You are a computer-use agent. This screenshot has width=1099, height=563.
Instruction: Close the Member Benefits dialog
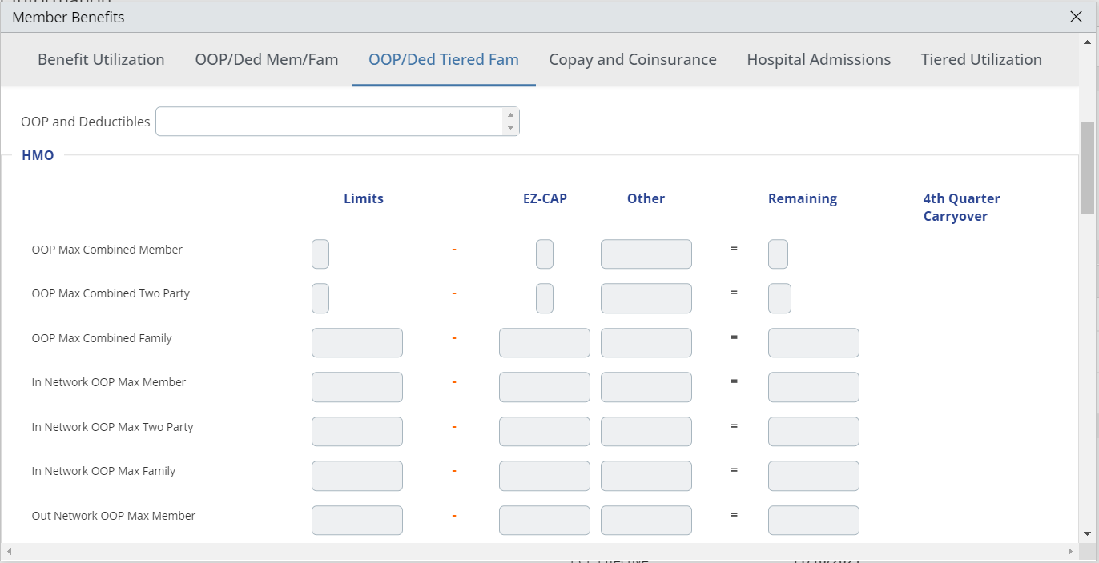1076,17
